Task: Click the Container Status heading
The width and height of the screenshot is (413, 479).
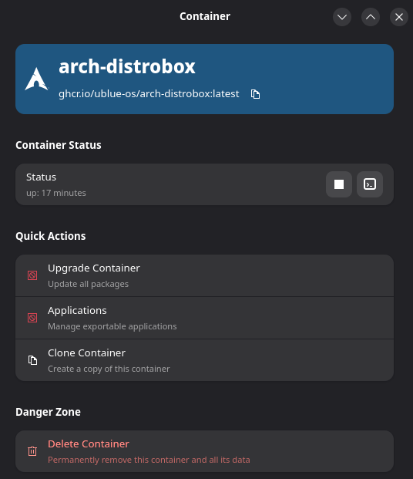Action: coord(59,145)
